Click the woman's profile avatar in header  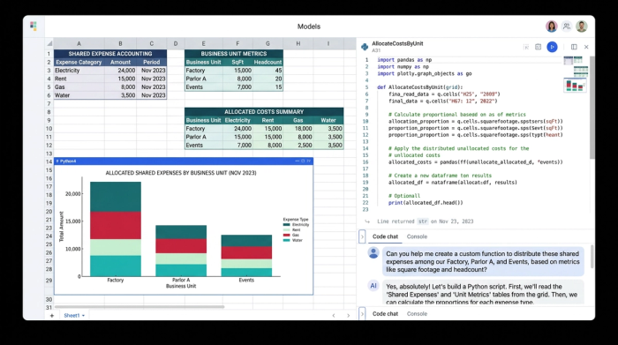click(552, 26)
